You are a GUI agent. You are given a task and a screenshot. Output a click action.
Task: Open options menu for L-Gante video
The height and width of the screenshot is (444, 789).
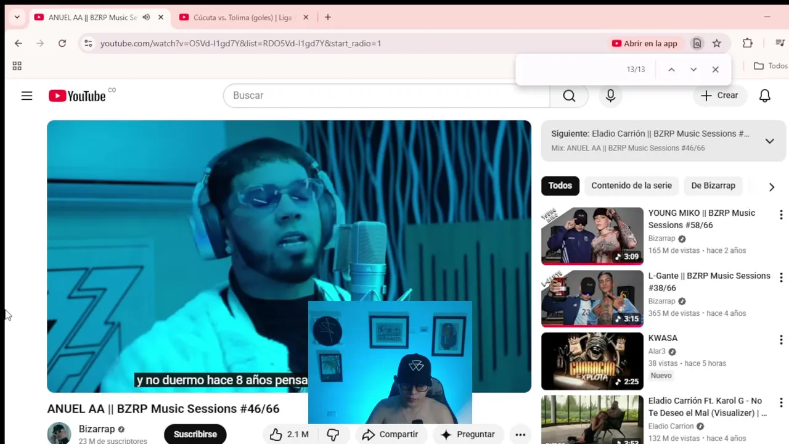781,277
